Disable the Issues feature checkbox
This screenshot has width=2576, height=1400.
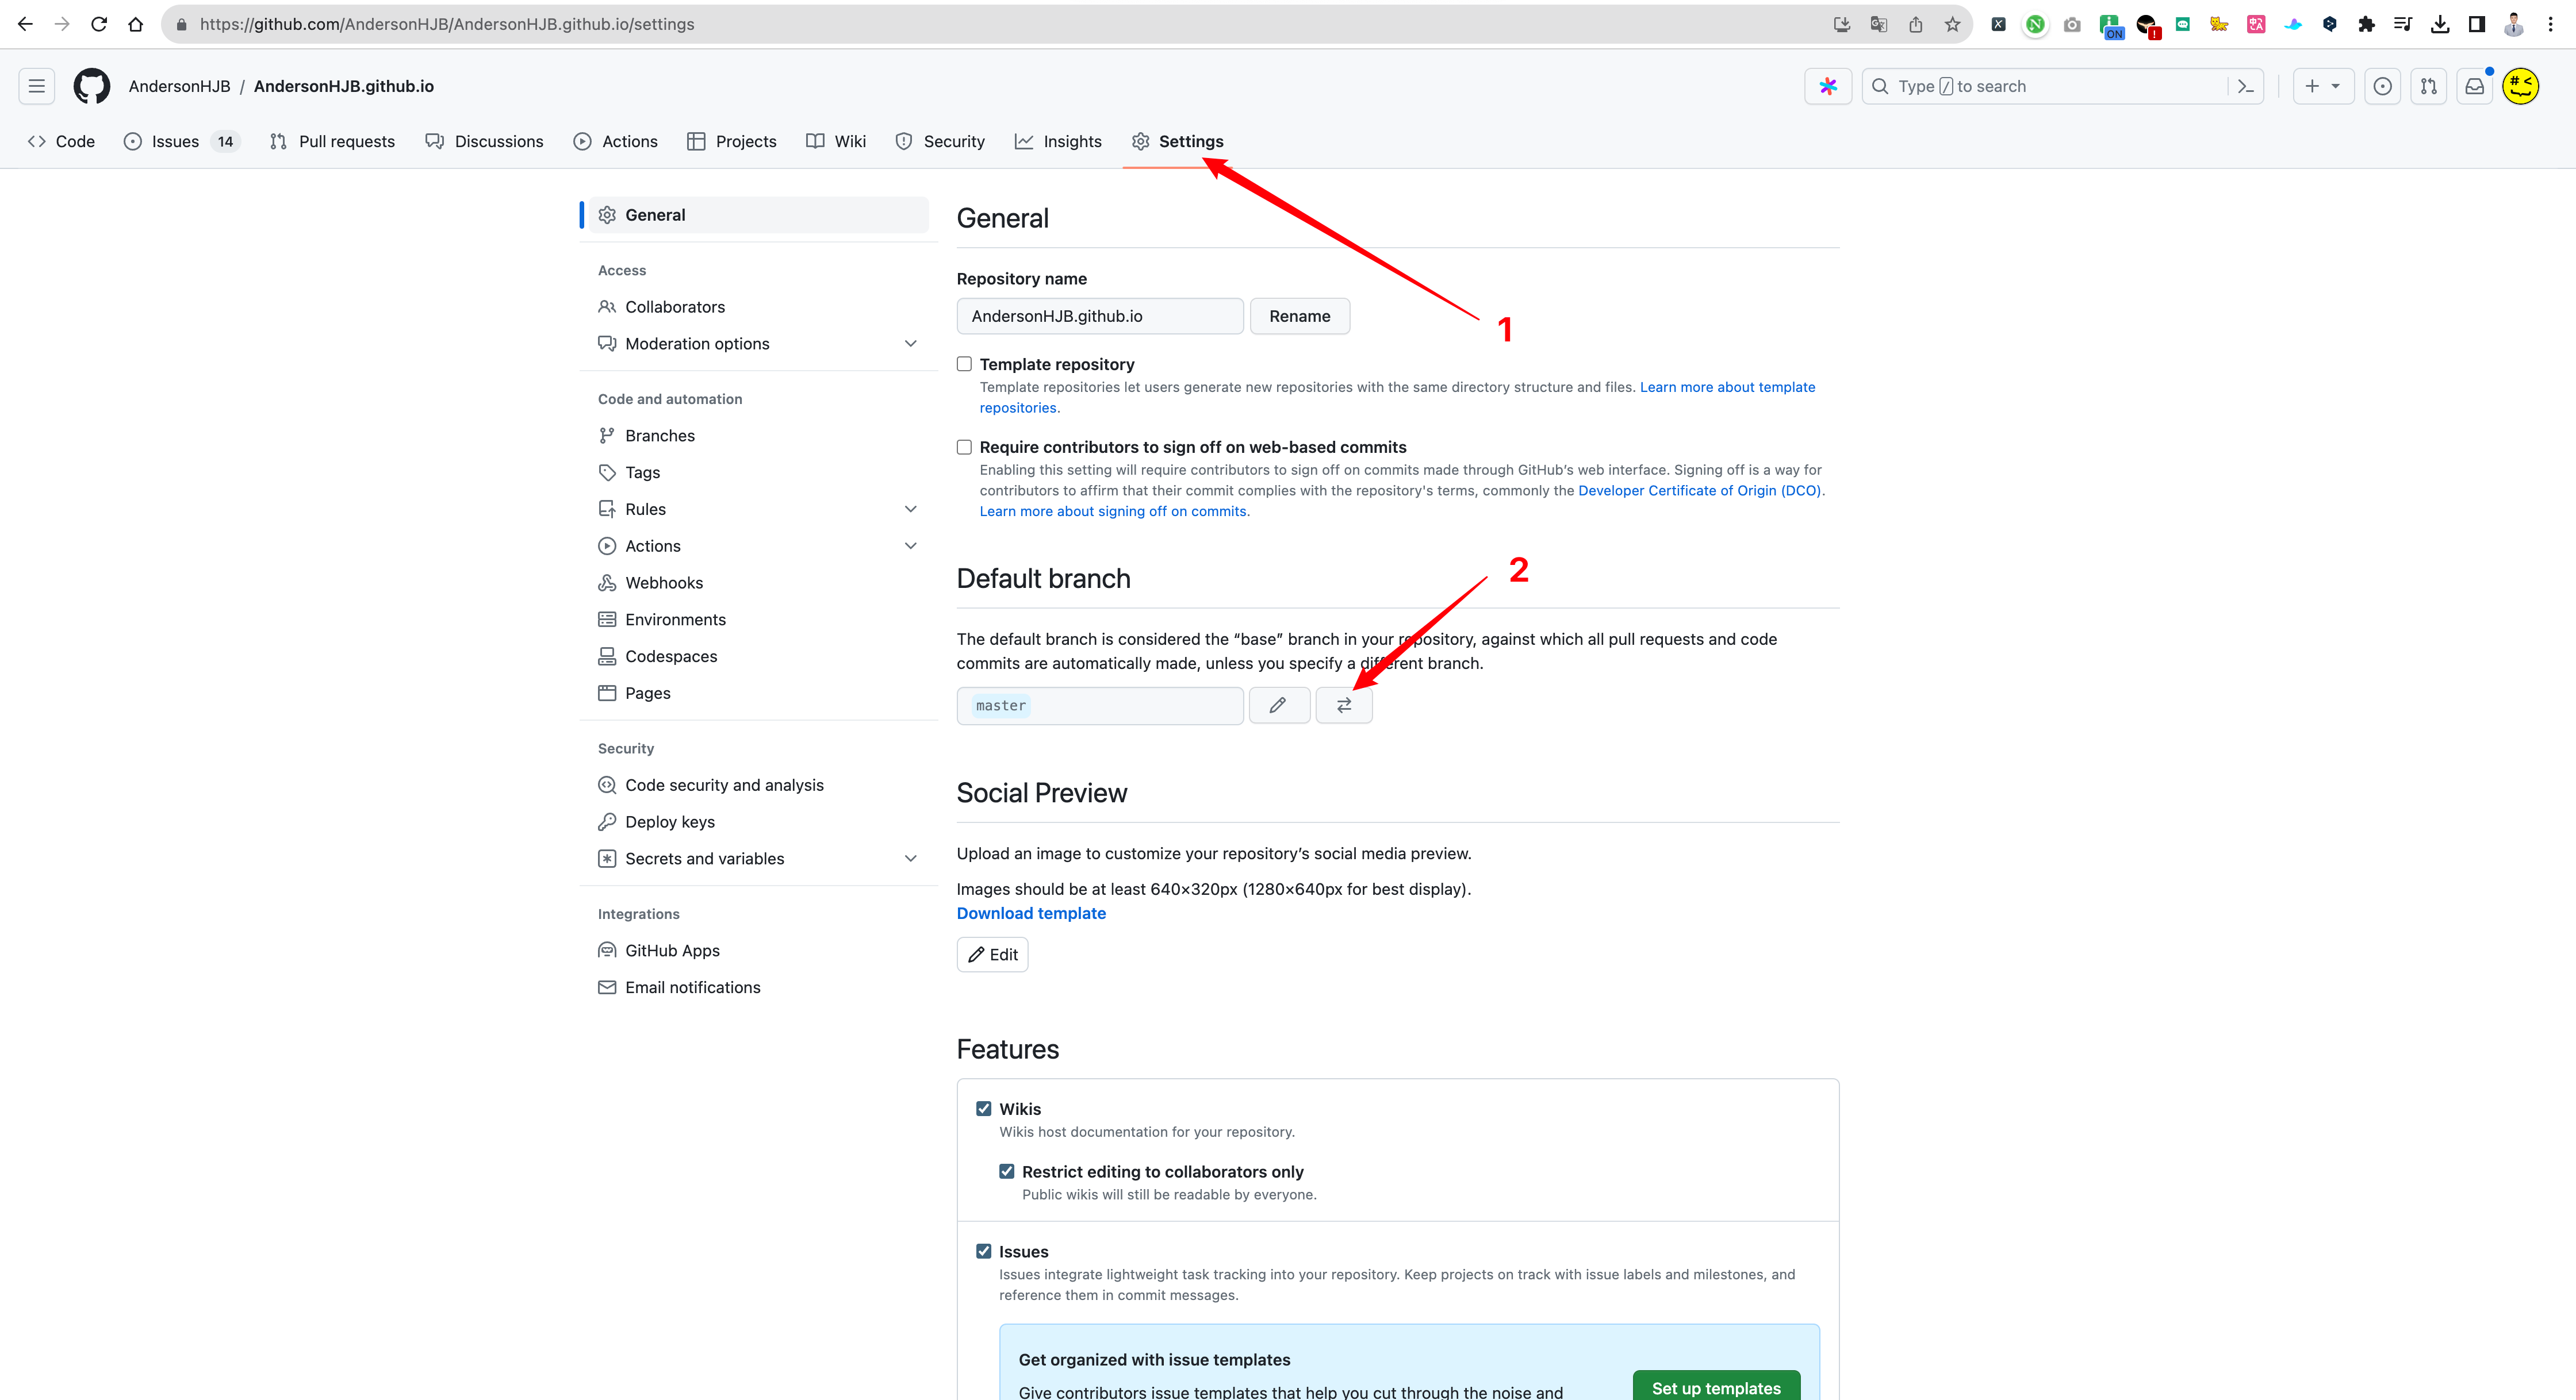tap(984, 1251)
